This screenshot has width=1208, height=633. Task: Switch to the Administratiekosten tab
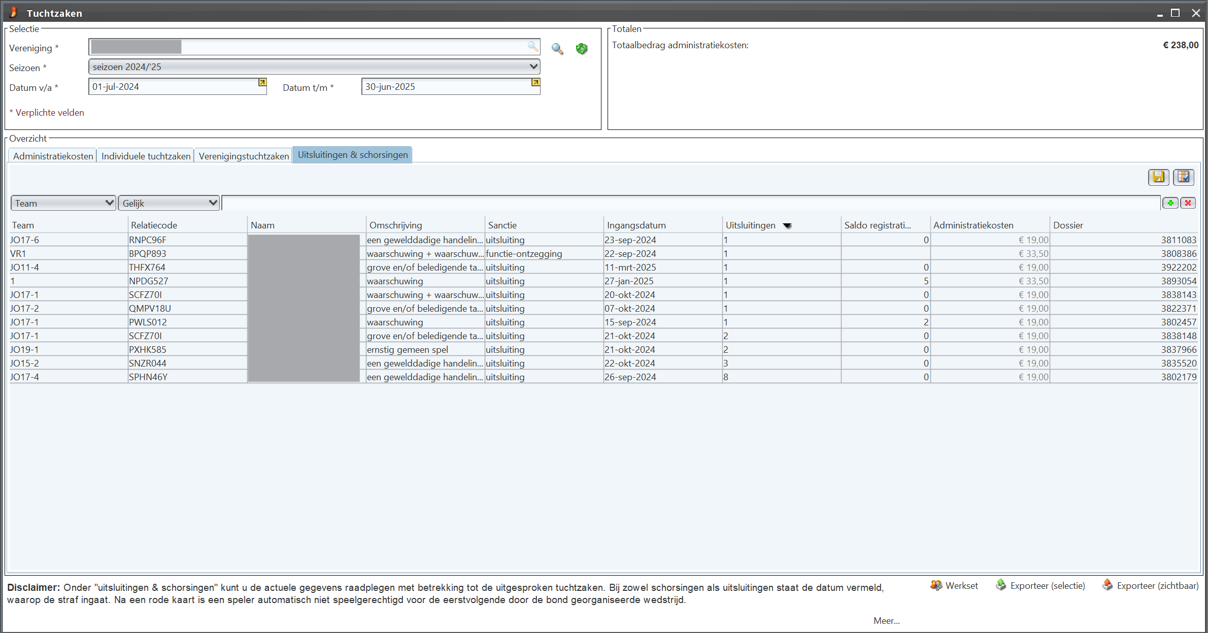tap(53, 156)
